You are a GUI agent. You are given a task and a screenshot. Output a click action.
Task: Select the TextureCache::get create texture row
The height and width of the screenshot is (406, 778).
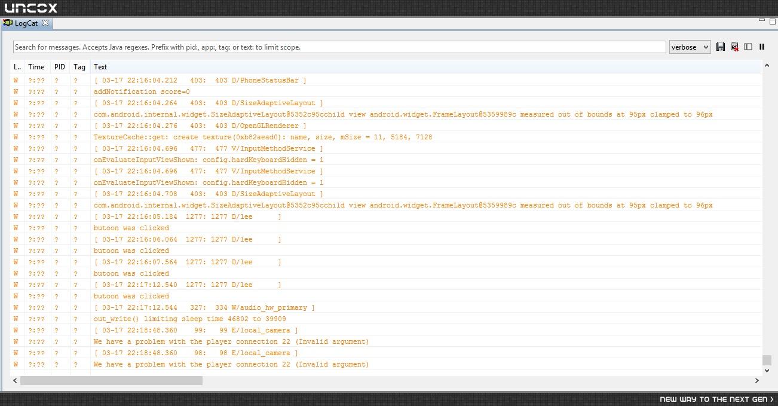point(386,137)
